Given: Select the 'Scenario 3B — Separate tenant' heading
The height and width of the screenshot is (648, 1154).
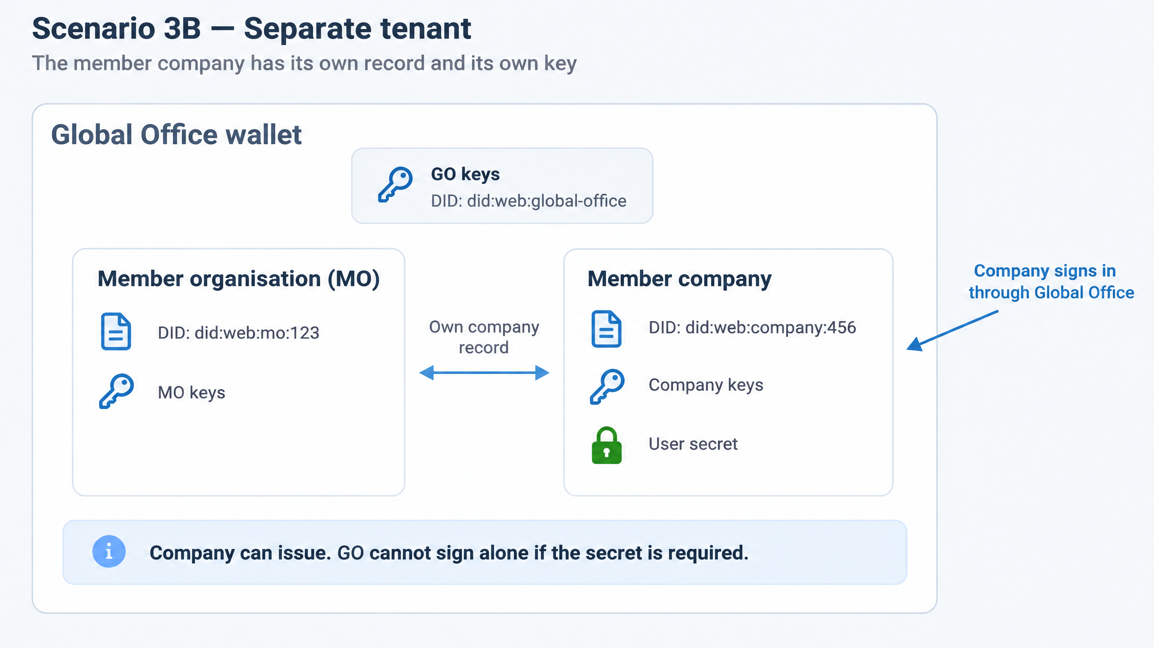Looking at the screenshot, I should [251, 29].
